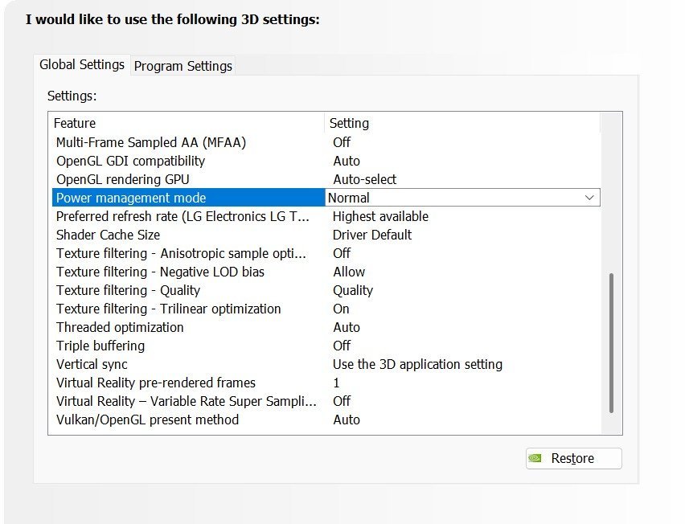Select the Normal power mode combo box
Viewport: 685px width, 524px height.
(462, 198)
